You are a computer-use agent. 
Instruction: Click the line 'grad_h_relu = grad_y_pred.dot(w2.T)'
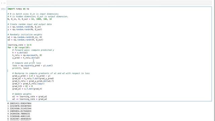33,81
